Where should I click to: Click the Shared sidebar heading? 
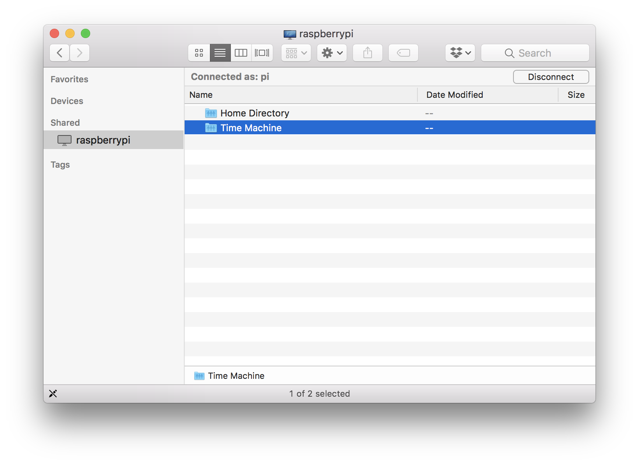tap(65, 123)
